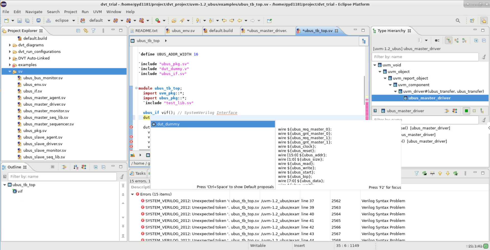
Task: Toggle Outline category grouping icon
Action: [84, 167]
